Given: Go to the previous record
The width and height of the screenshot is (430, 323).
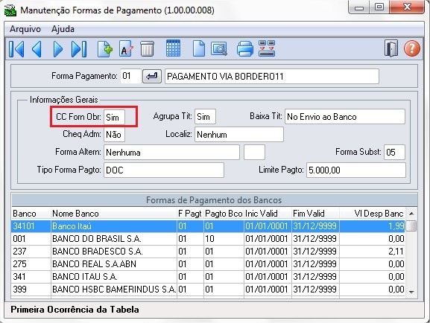Looking at the screenshot, I should pyautogui.click(x=37, y=49).
